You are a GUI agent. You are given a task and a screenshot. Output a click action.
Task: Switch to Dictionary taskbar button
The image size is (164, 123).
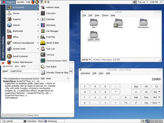click(54, 121)
